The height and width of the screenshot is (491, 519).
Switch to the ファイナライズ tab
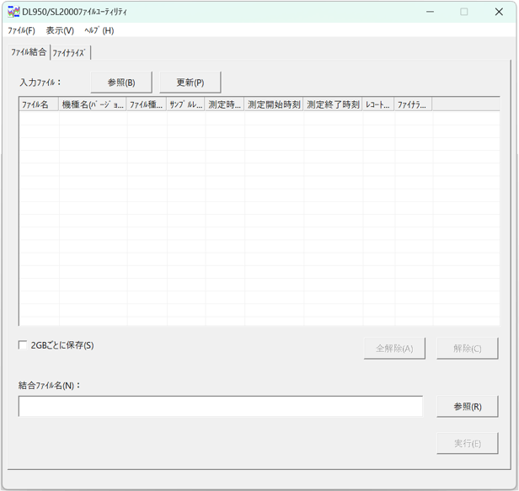(x=69, y=53)
